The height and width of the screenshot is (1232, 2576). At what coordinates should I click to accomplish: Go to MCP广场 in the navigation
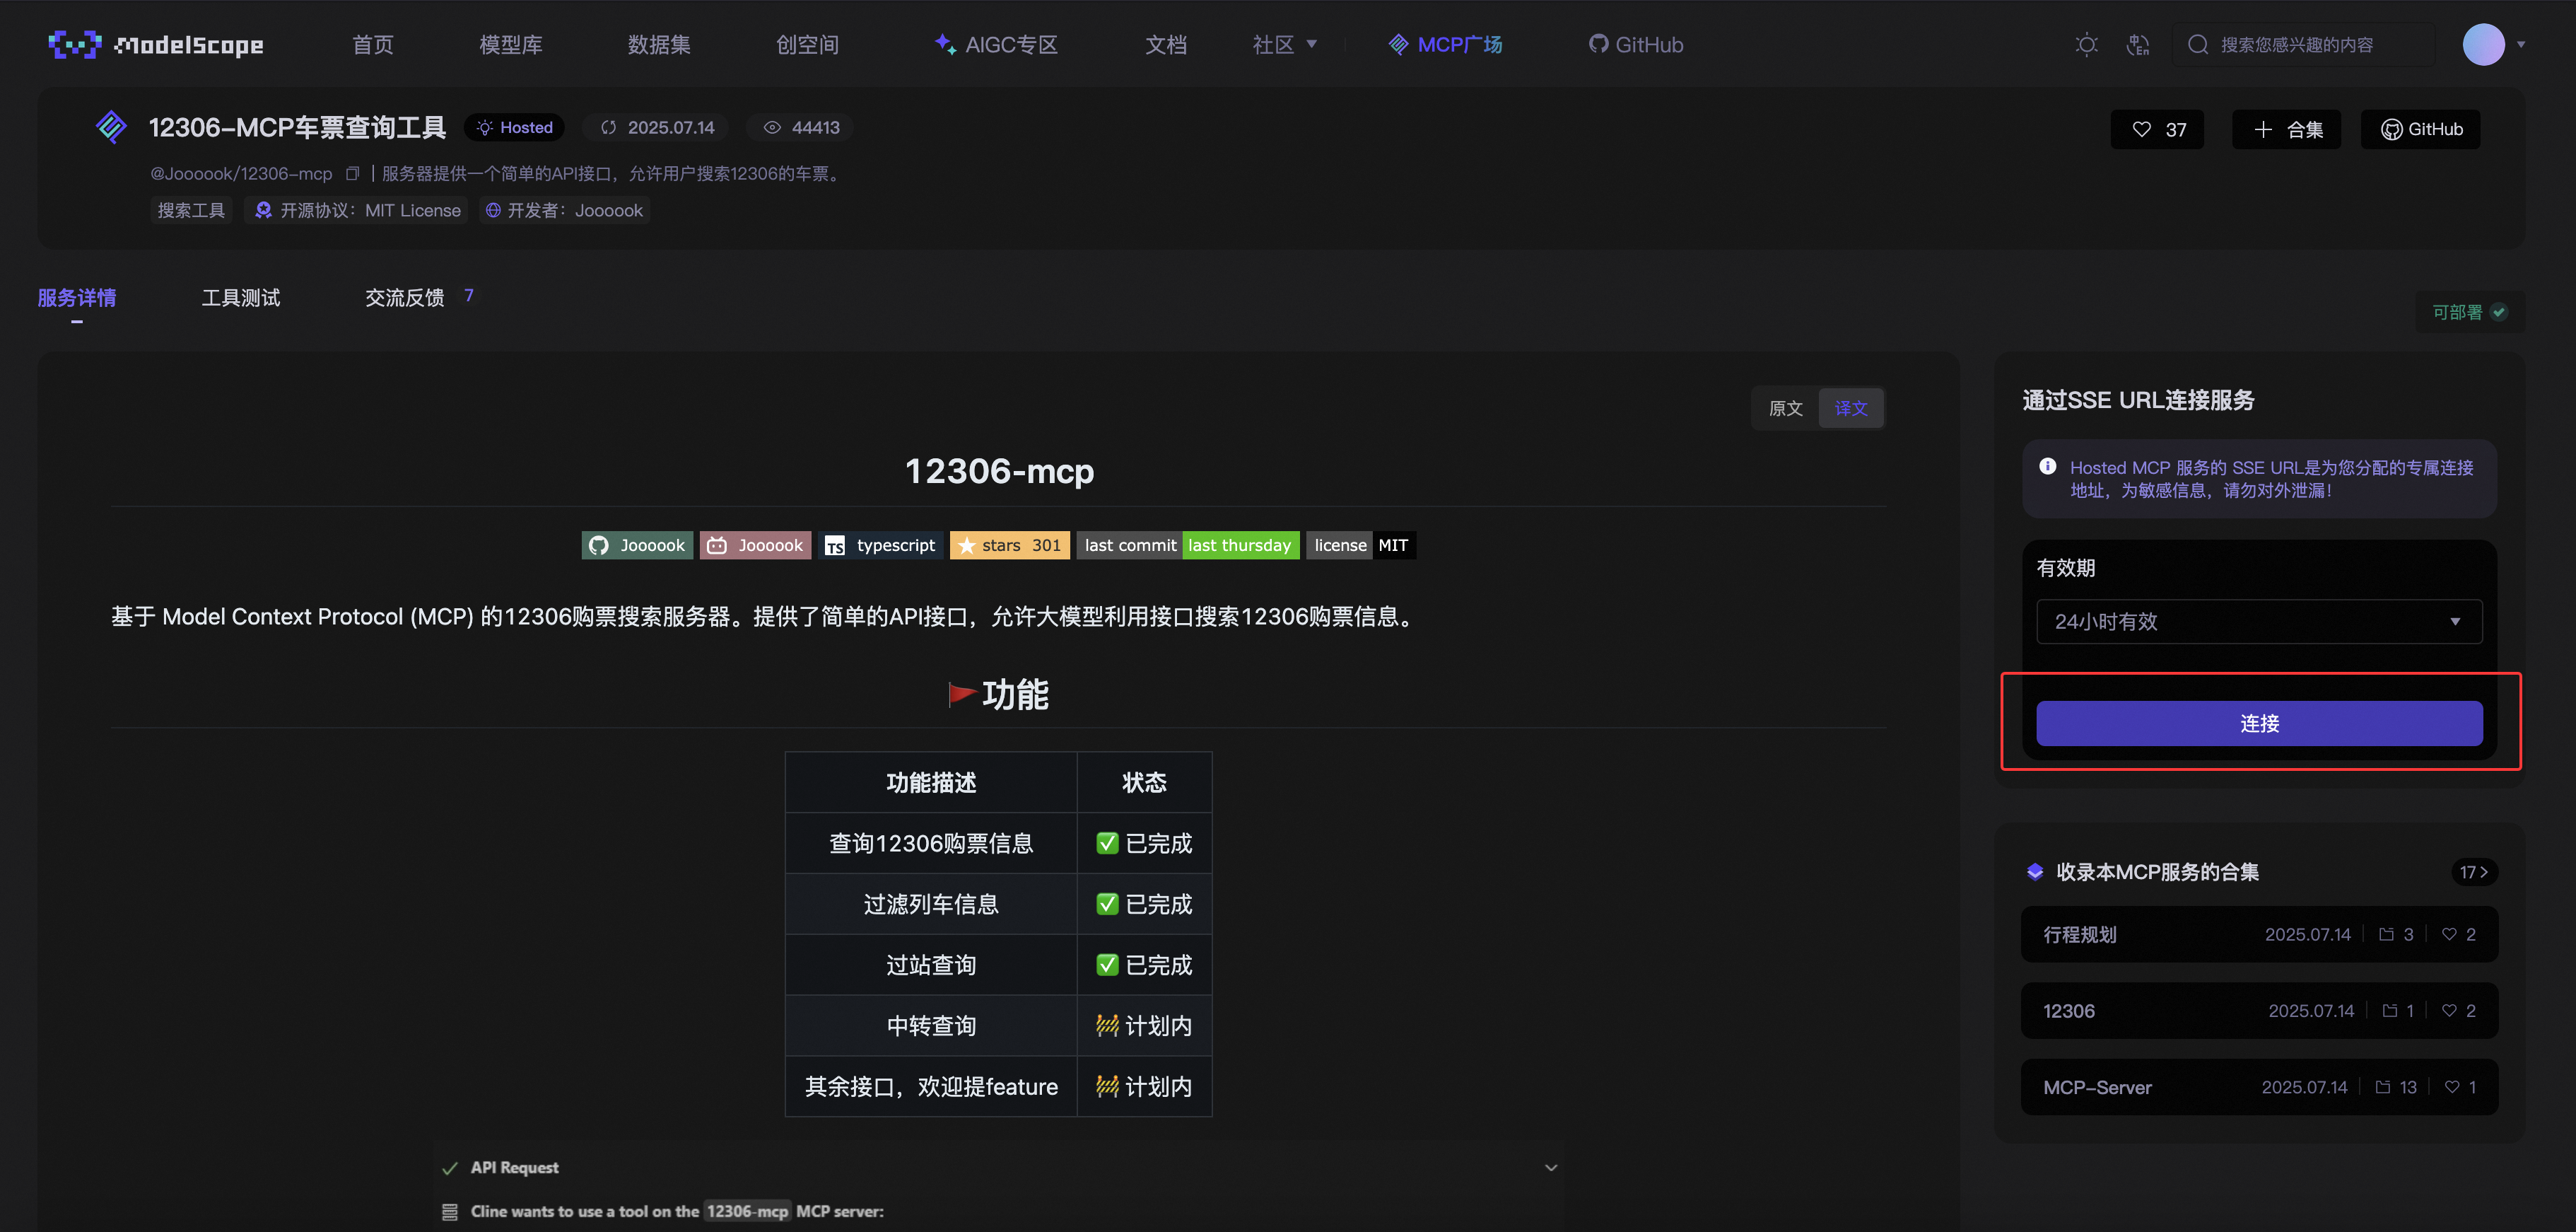[x=1446, y=44]
